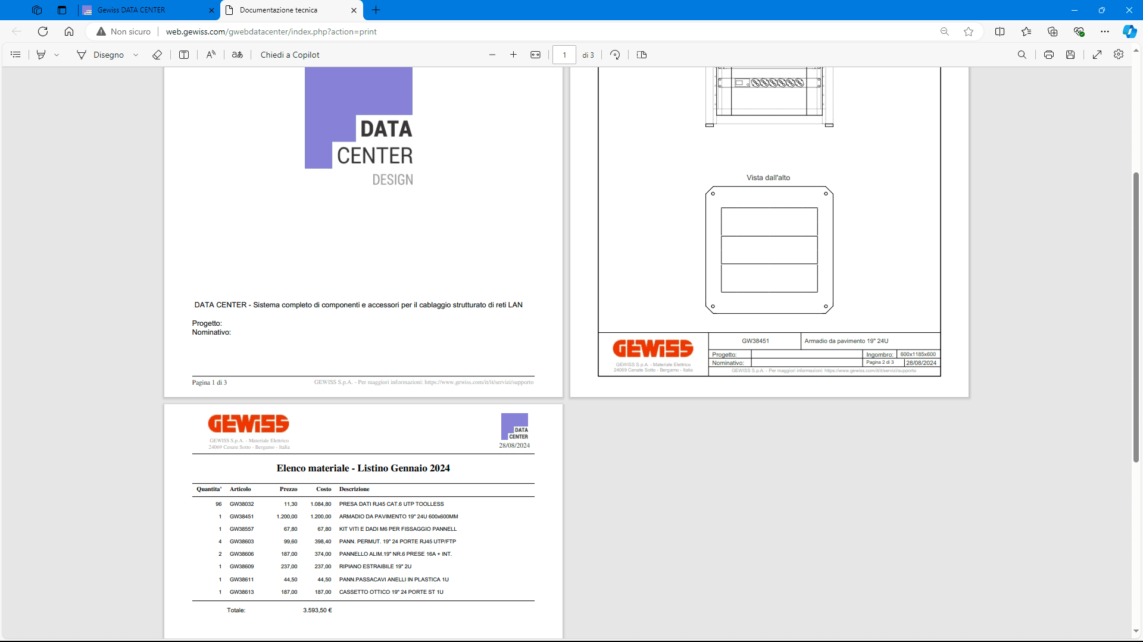This screenshot has width=1143, height=642.
Task: Select the highlight tool in PDF toolbar
Action: click(41, 55)
